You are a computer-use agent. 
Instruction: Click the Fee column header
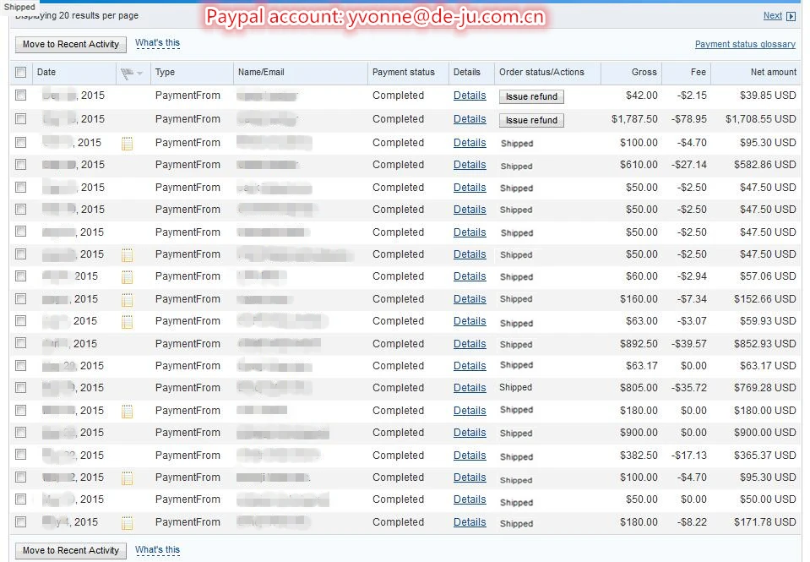698,73
